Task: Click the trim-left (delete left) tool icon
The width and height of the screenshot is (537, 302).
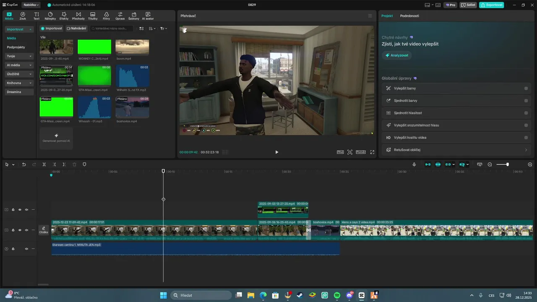Action: (54, 164)
